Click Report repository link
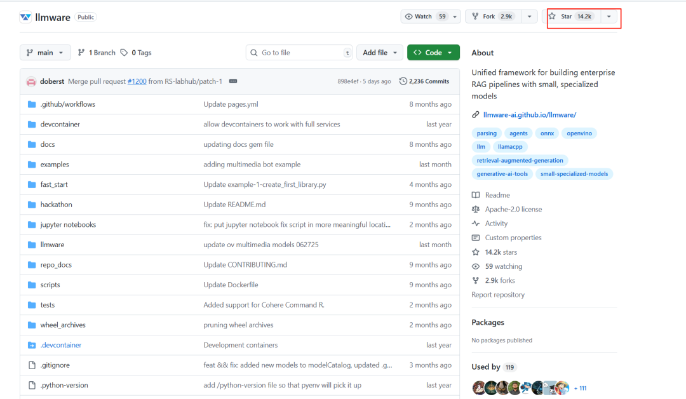The image size is (686, 399). click(498, 295)
